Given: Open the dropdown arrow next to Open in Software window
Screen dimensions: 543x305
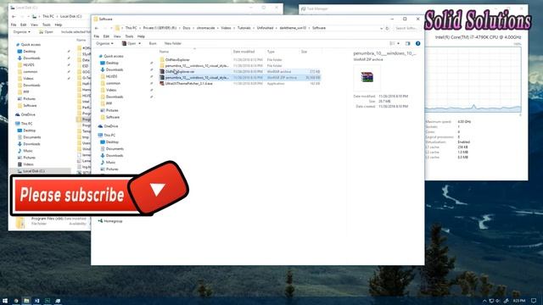Looking at the screenshot, I should [x=139, y=43].
